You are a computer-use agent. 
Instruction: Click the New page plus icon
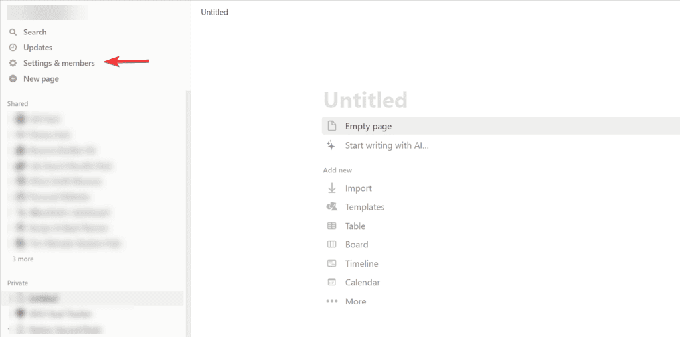tap(13, 79)
